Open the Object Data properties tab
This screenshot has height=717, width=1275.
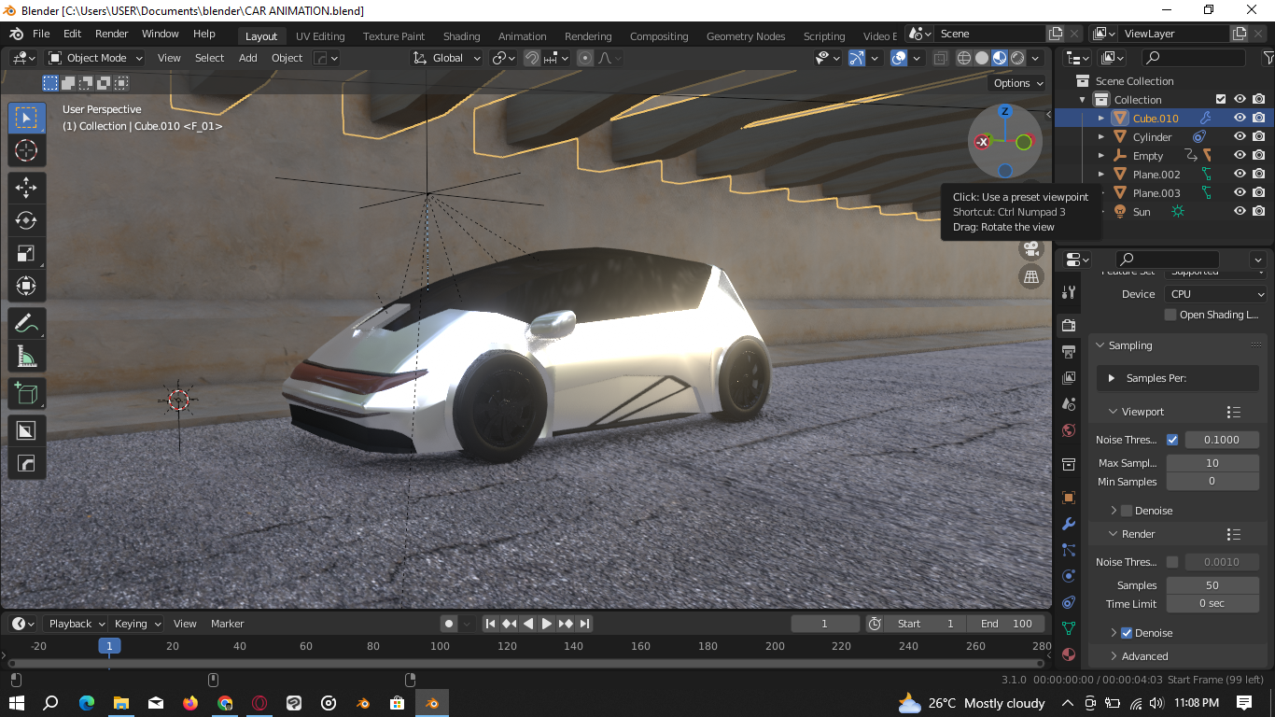click(x=1069, y=628)
